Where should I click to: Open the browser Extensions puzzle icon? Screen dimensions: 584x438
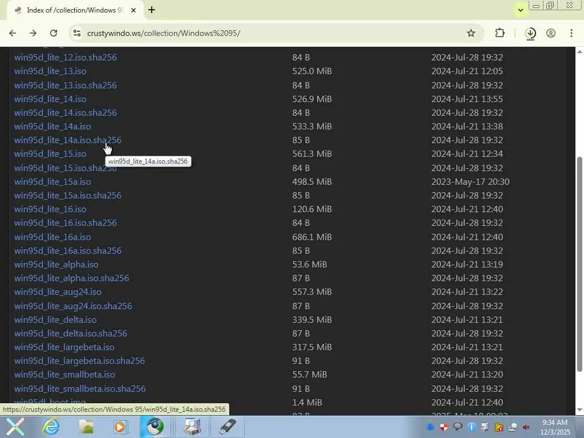[500, 33]
